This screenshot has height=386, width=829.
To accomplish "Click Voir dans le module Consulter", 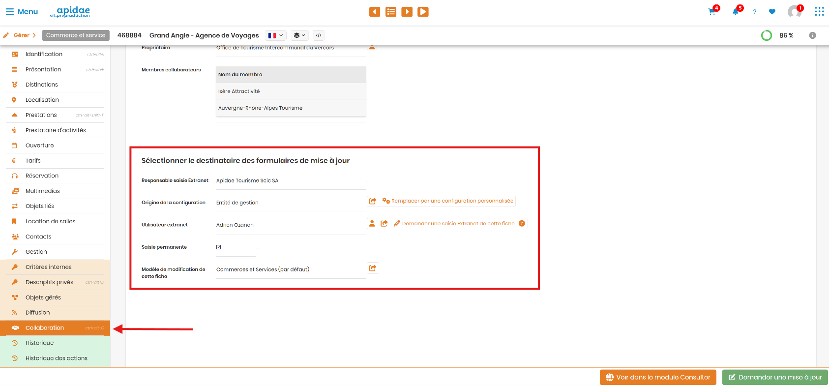I will pyautogui.click(x=658, y=377).
